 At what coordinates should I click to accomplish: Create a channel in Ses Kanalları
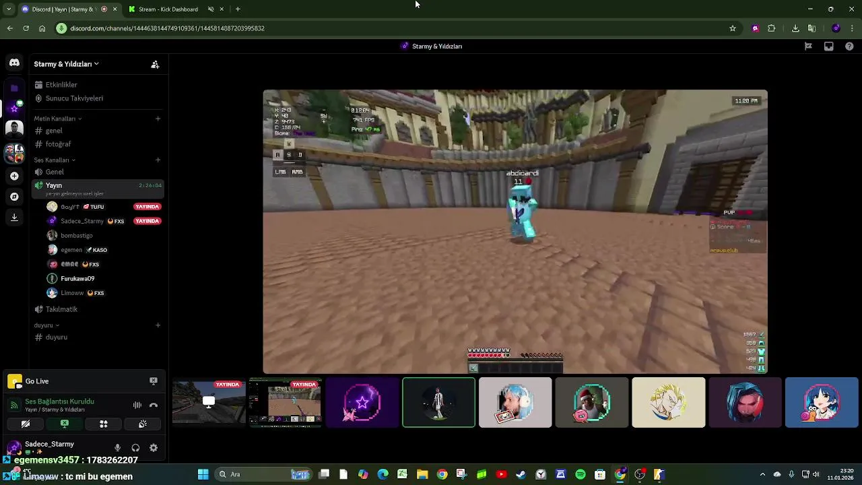point(158,160)
